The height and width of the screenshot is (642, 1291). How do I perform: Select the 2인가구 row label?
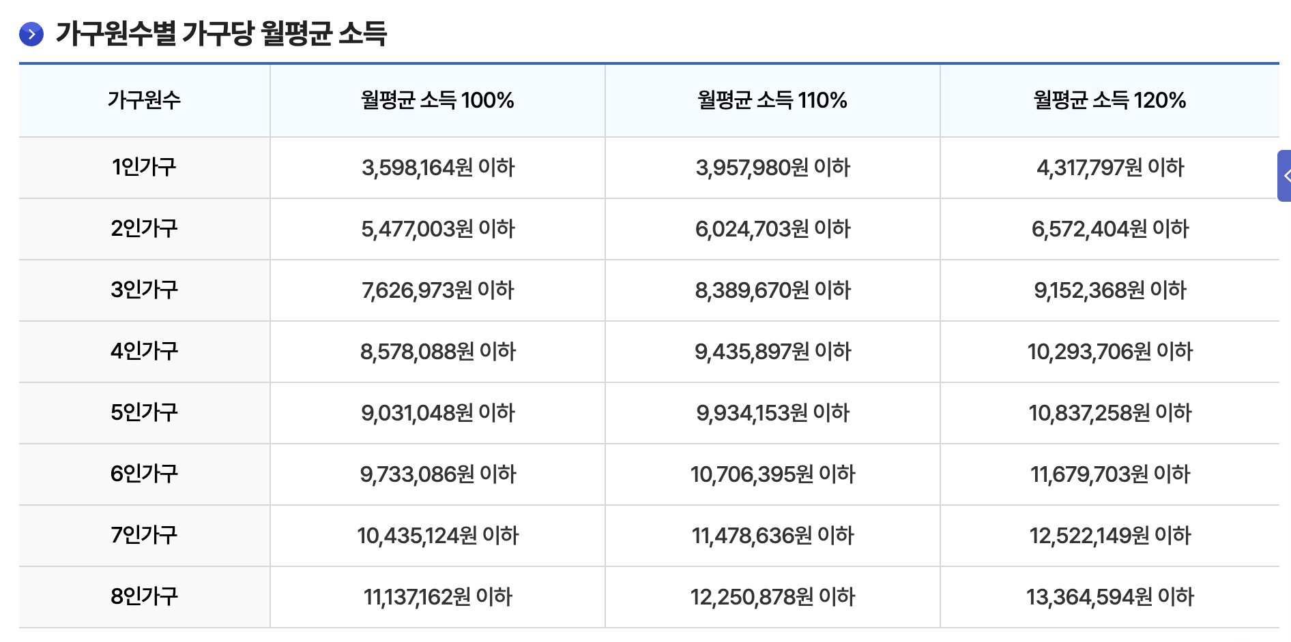(x=145, y=229)
